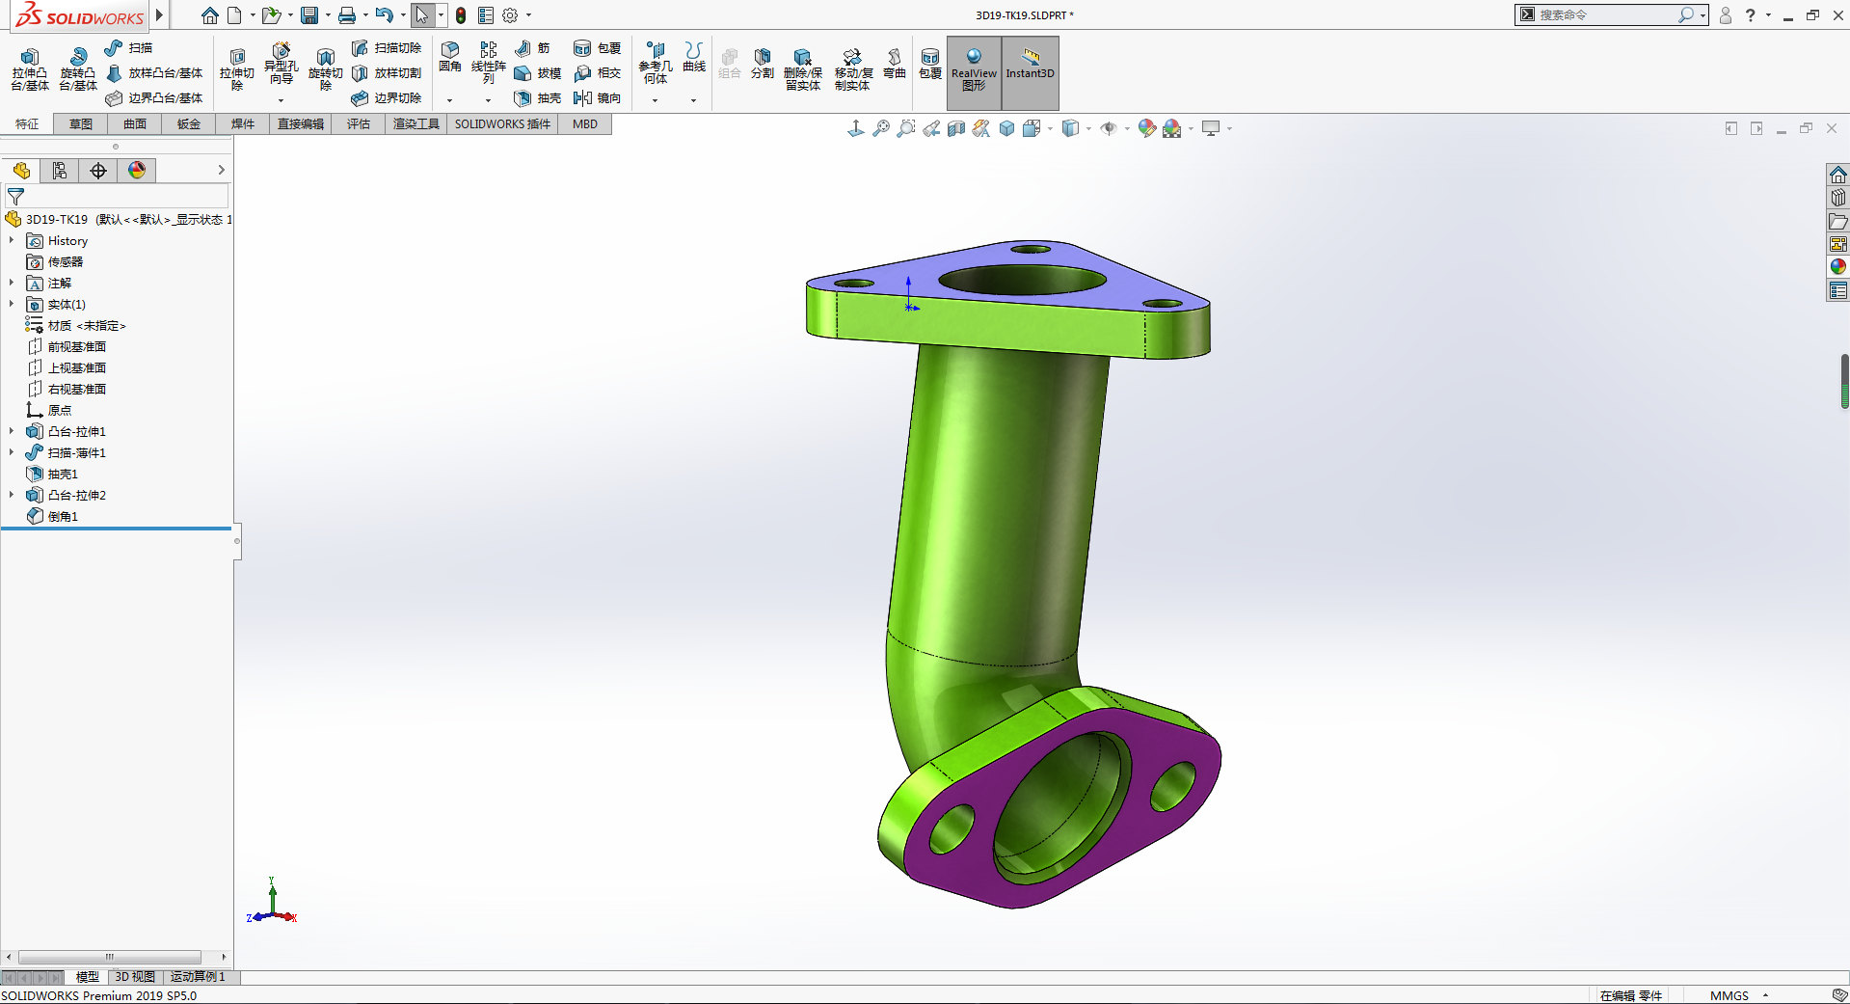Click the Zoom to Fit view icon
This screenshot has height=1004, width=1850.
click(x=881, y=128)
